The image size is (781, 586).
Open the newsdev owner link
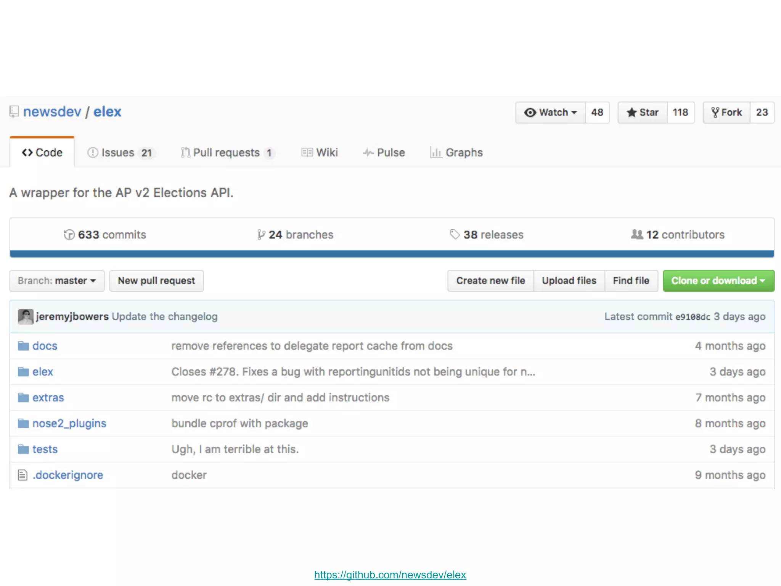pyautogui.click(x=52, y=112)
